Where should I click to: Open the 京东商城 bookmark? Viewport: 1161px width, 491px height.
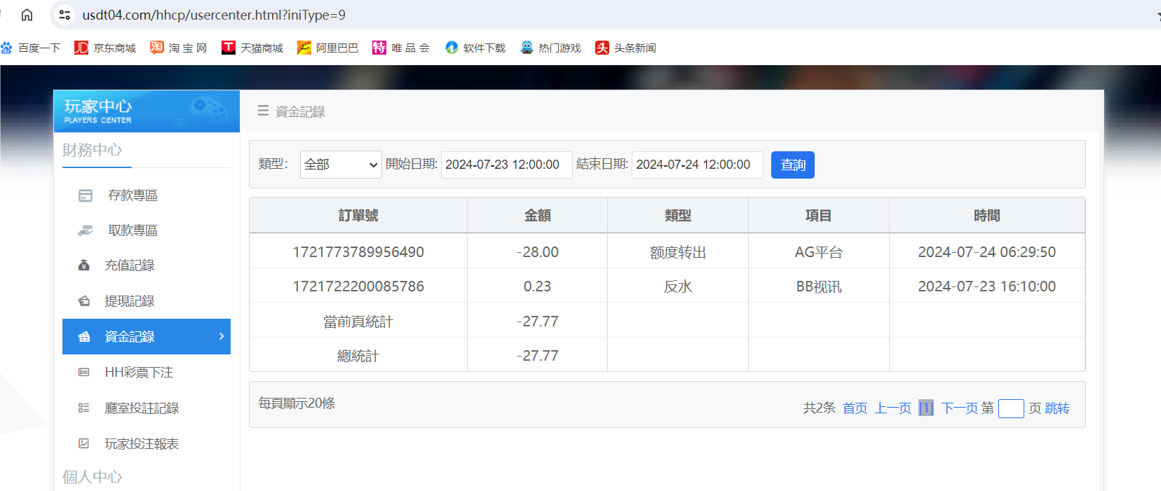(105, 48)
